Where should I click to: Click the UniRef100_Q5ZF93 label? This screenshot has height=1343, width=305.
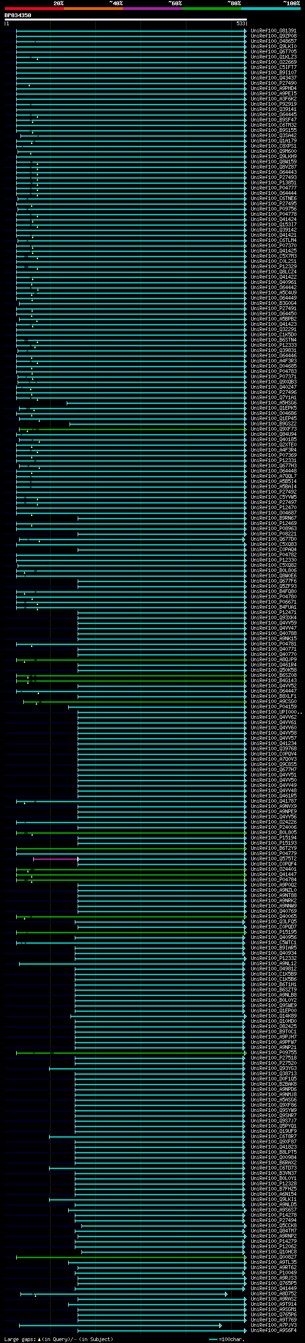click(274, 586)
